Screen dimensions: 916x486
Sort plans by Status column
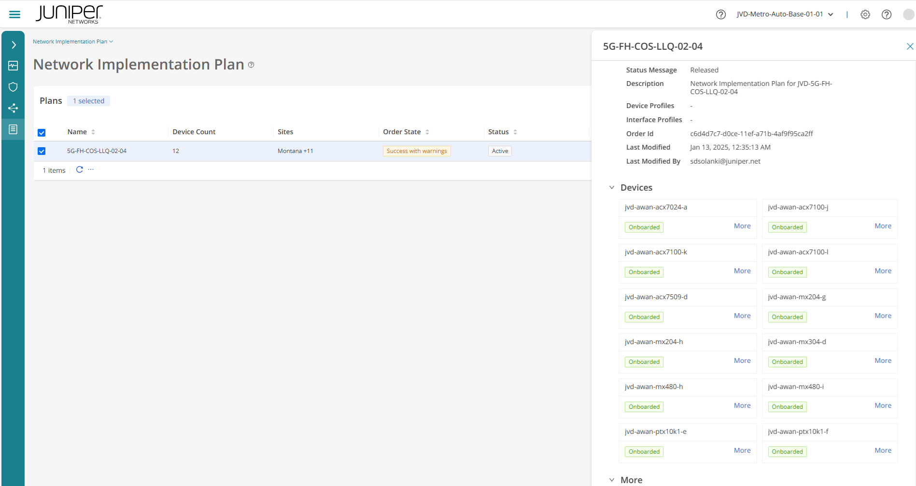515,132
